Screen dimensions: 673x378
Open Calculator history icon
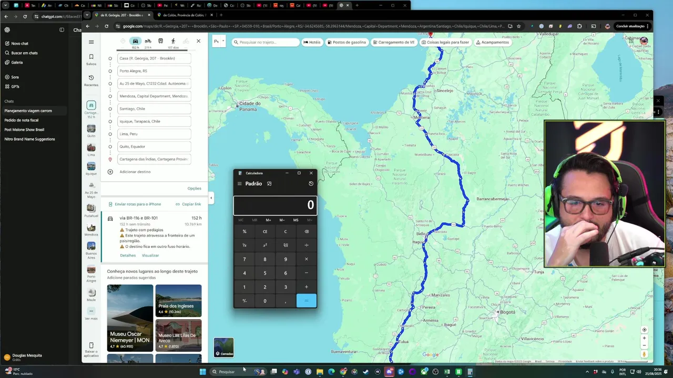click(x=311, y=184)
